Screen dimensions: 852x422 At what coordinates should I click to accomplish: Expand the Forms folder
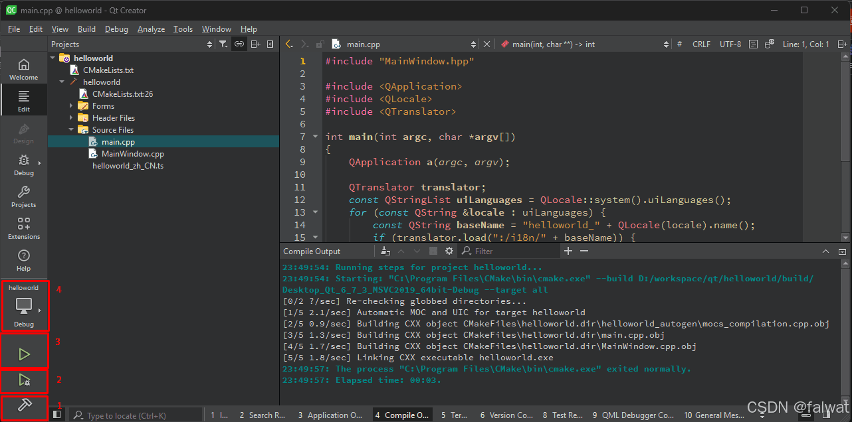(x=71, y=106)
